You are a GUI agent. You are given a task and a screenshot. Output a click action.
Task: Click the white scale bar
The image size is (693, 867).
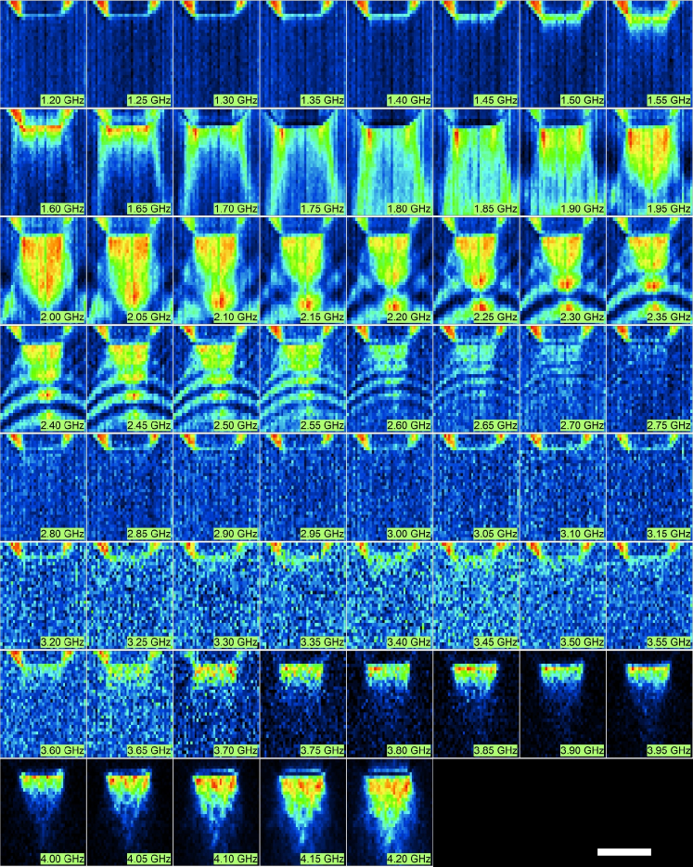tap(624, 852)
